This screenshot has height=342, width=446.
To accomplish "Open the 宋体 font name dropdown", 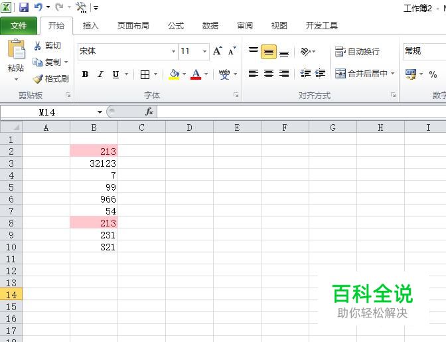I will coord(173,52).
